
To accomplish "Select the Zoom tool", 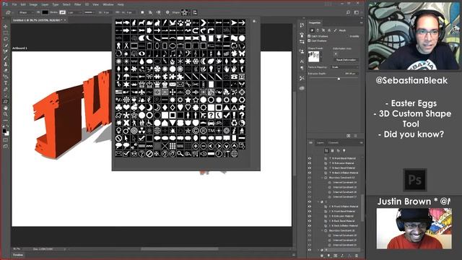I will coord(6,114).
